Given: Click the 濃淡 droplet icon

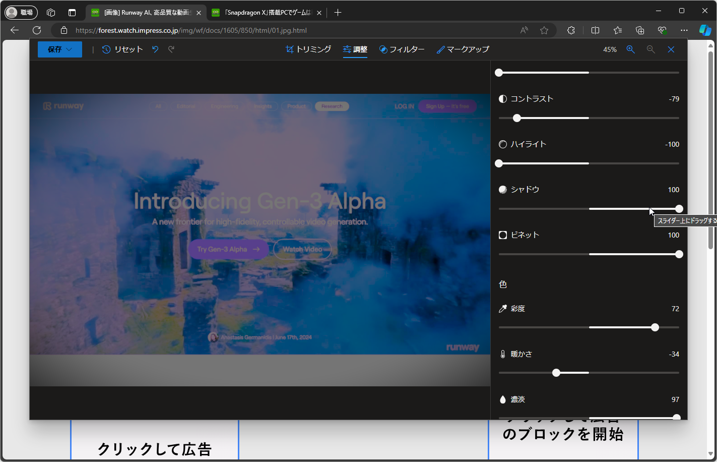Looking at the screenshot, I should point(503,399).
